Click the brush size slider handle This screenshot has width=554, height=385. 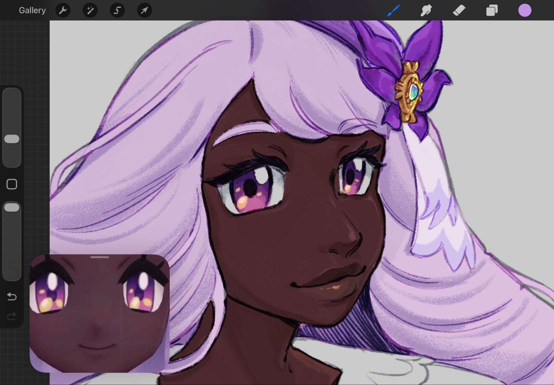pyautogui.click(x=12, y=139)
